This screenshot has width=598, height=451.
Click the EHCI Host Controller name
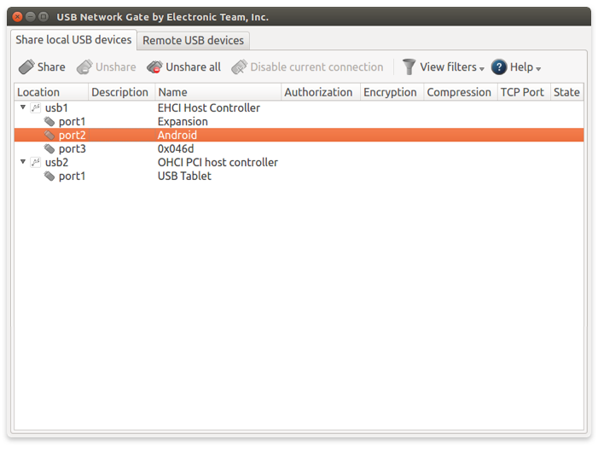pyautogui.click(x=209, y=108)
